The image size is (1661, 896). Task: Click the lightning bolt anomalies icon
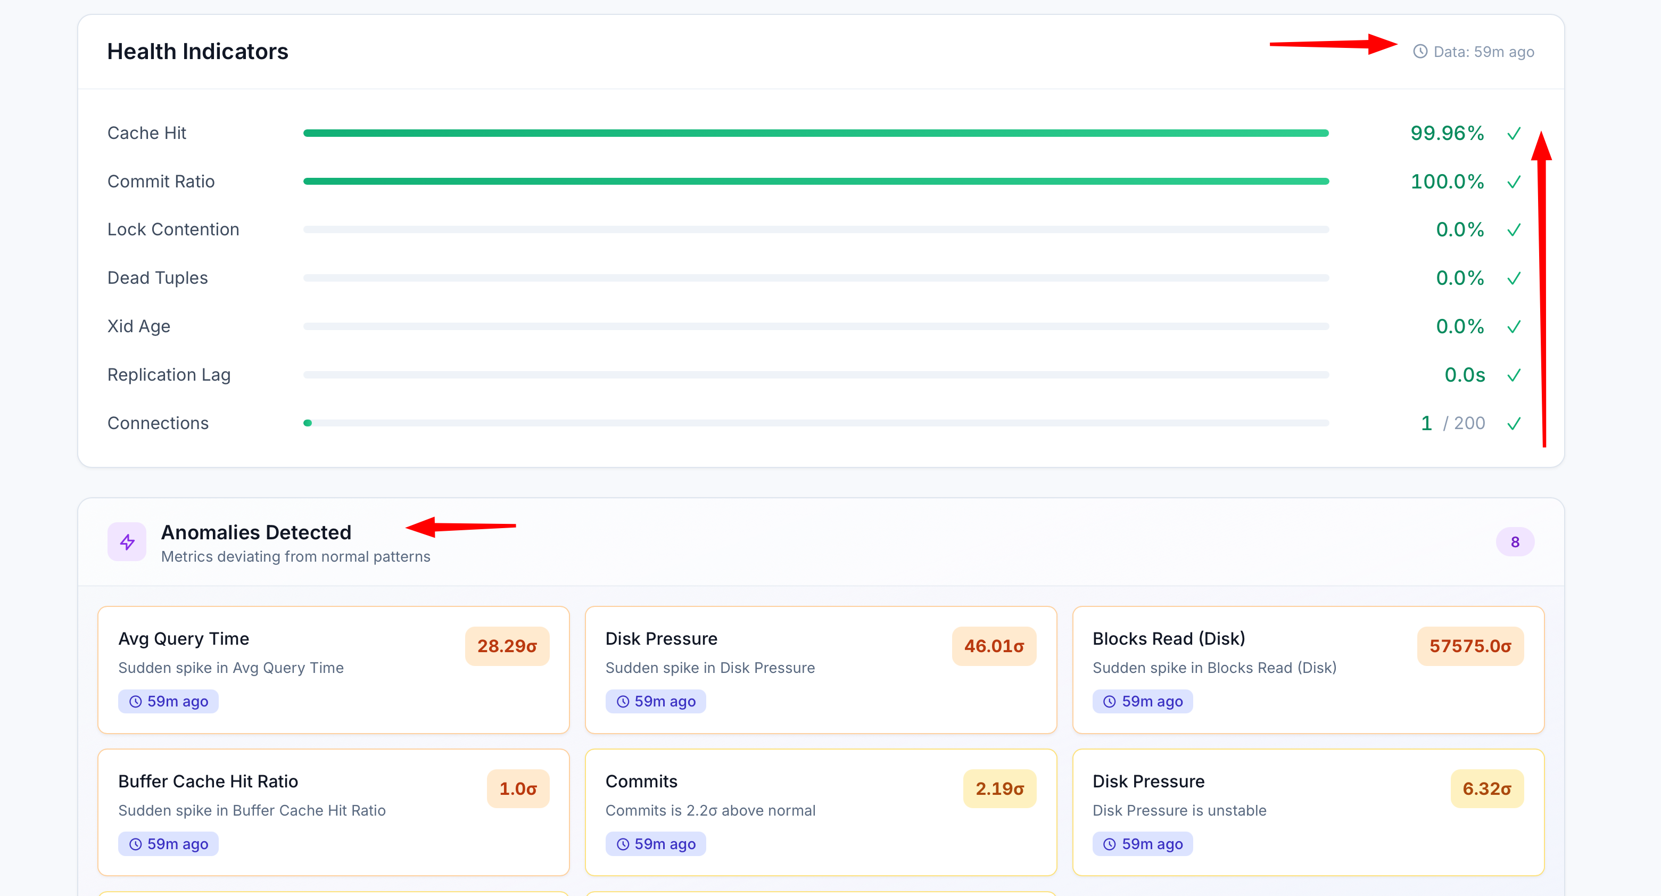(127, 542)
